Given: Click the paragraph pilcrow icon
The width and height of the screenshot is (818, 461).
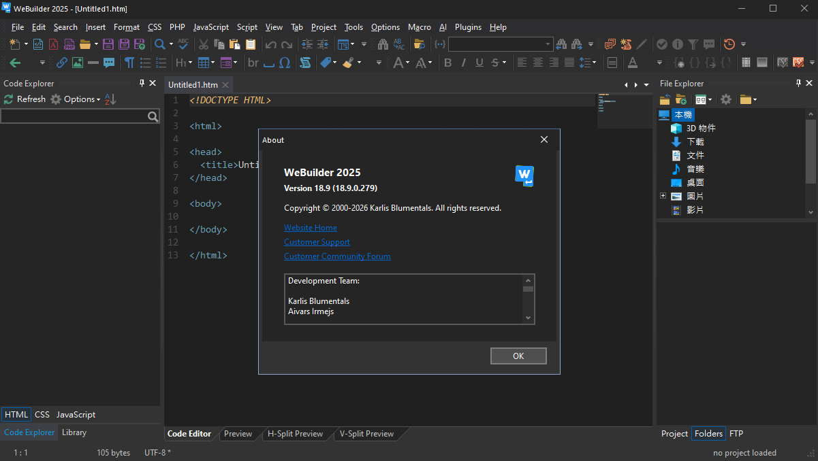Looking at the screenshot, I should pos(129,63).
